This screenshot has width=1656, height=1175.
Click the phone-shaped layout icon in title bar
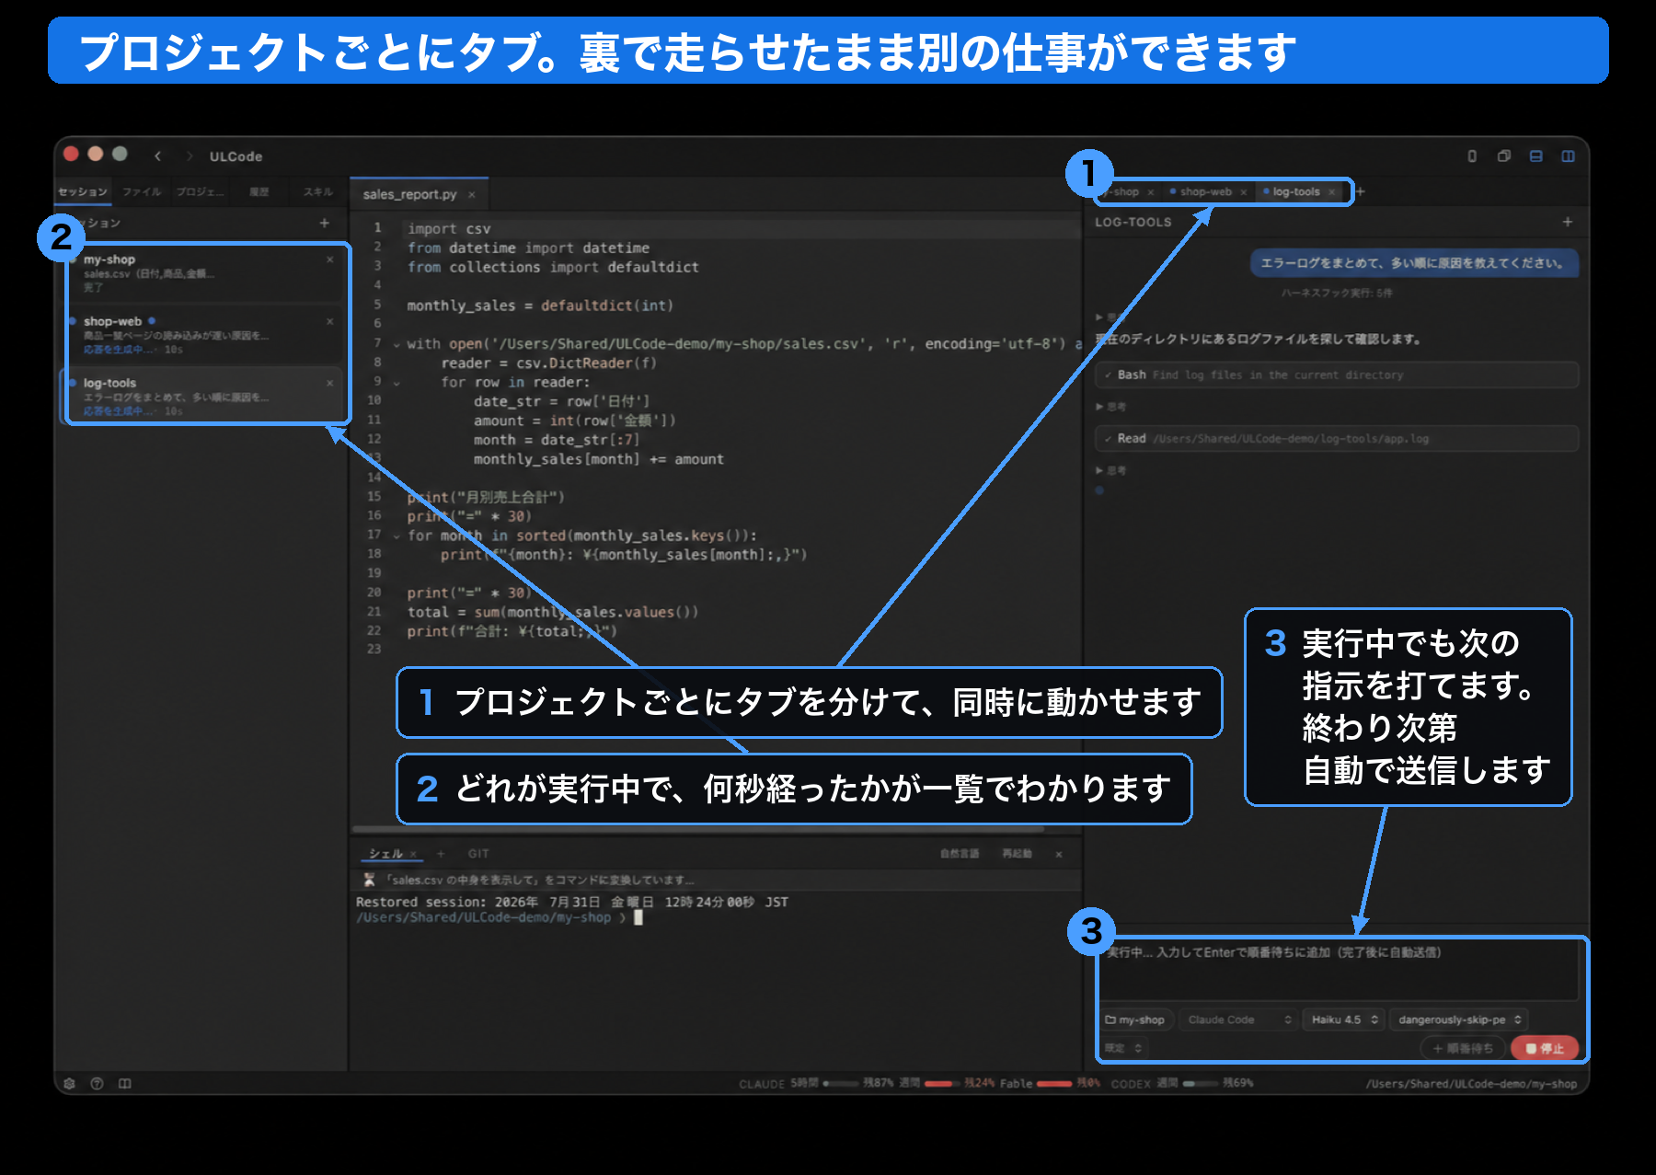(1472, 156)
